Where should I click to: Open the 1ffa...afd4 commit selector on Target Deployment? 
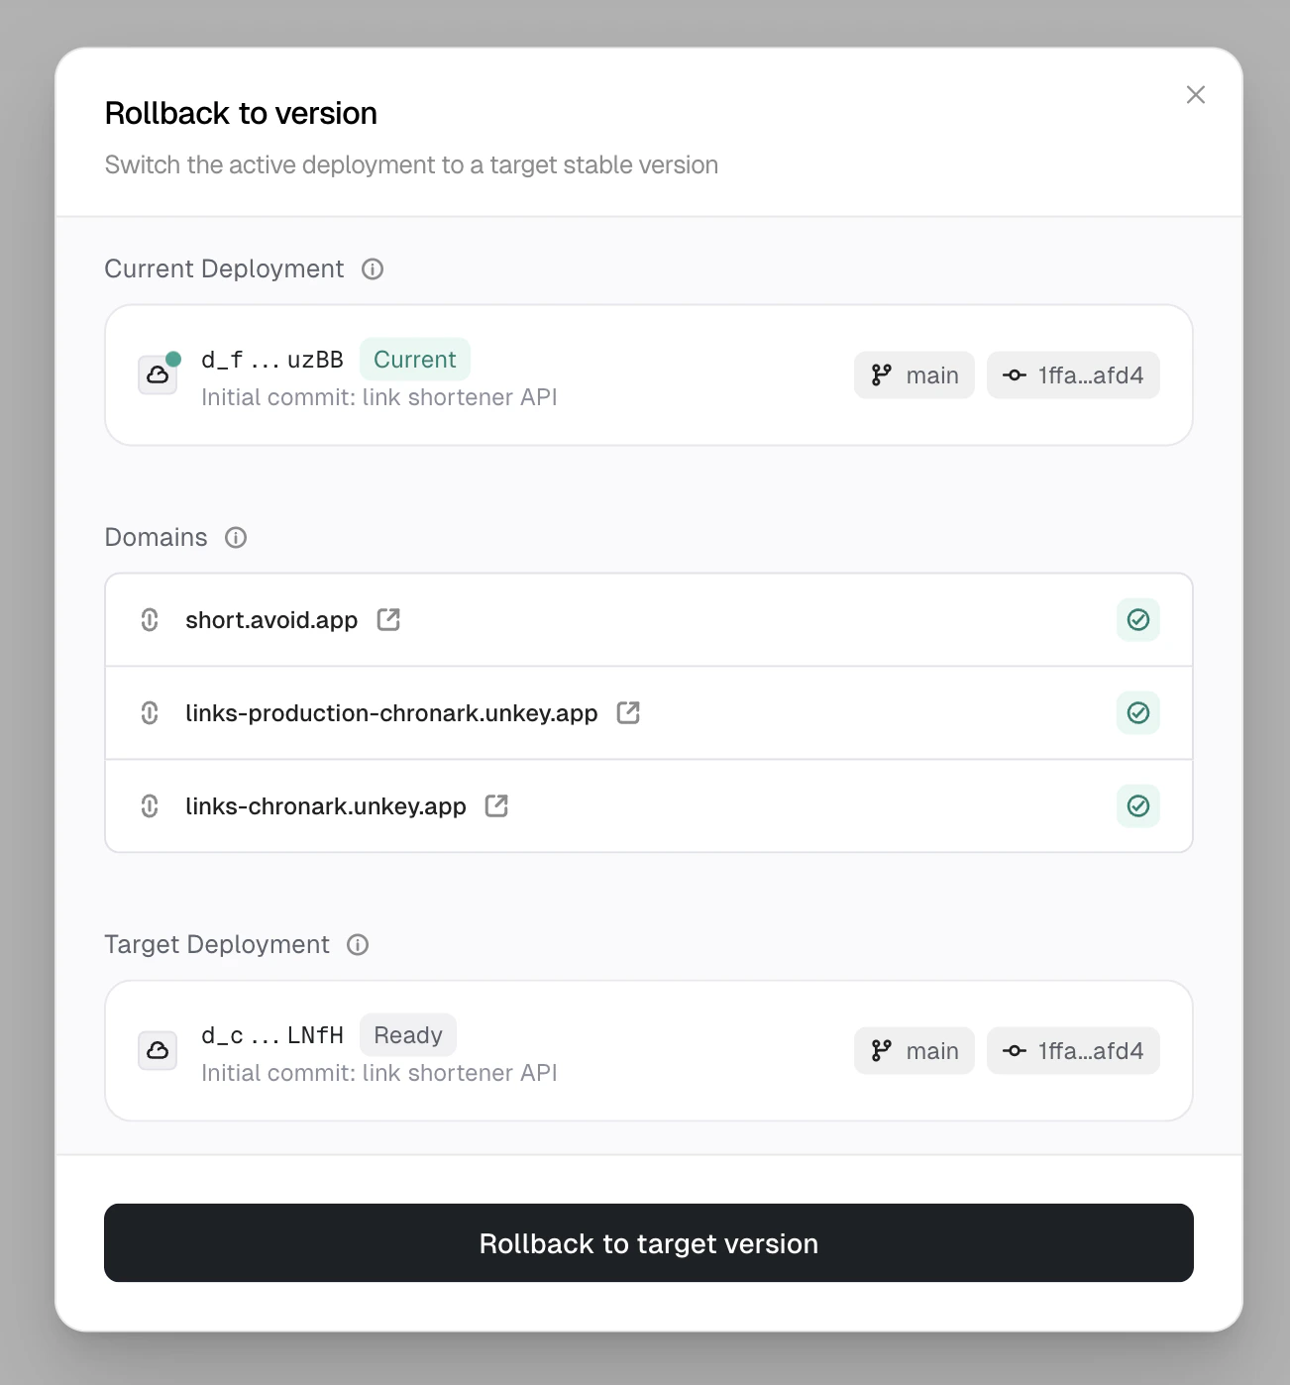click(1073, 1050)
